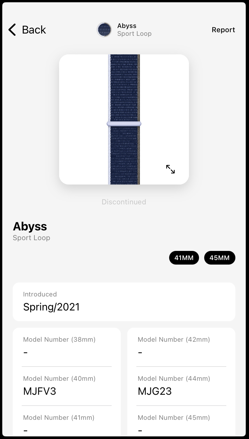Click the Model Number (42mm) row

181,347
